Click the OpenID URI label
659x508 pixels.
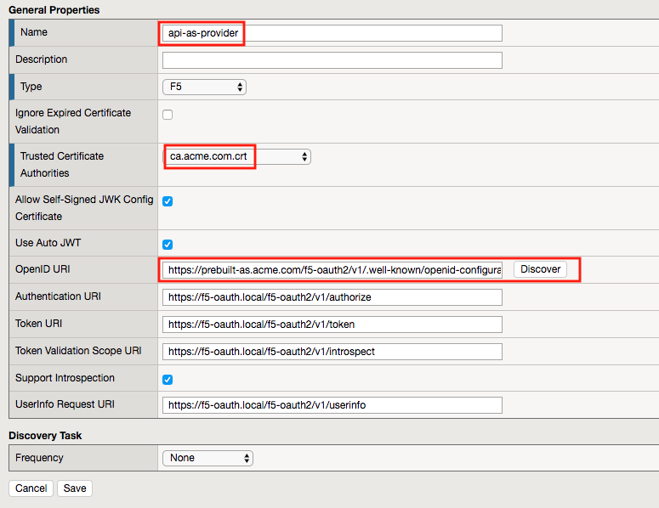point(43,269)
